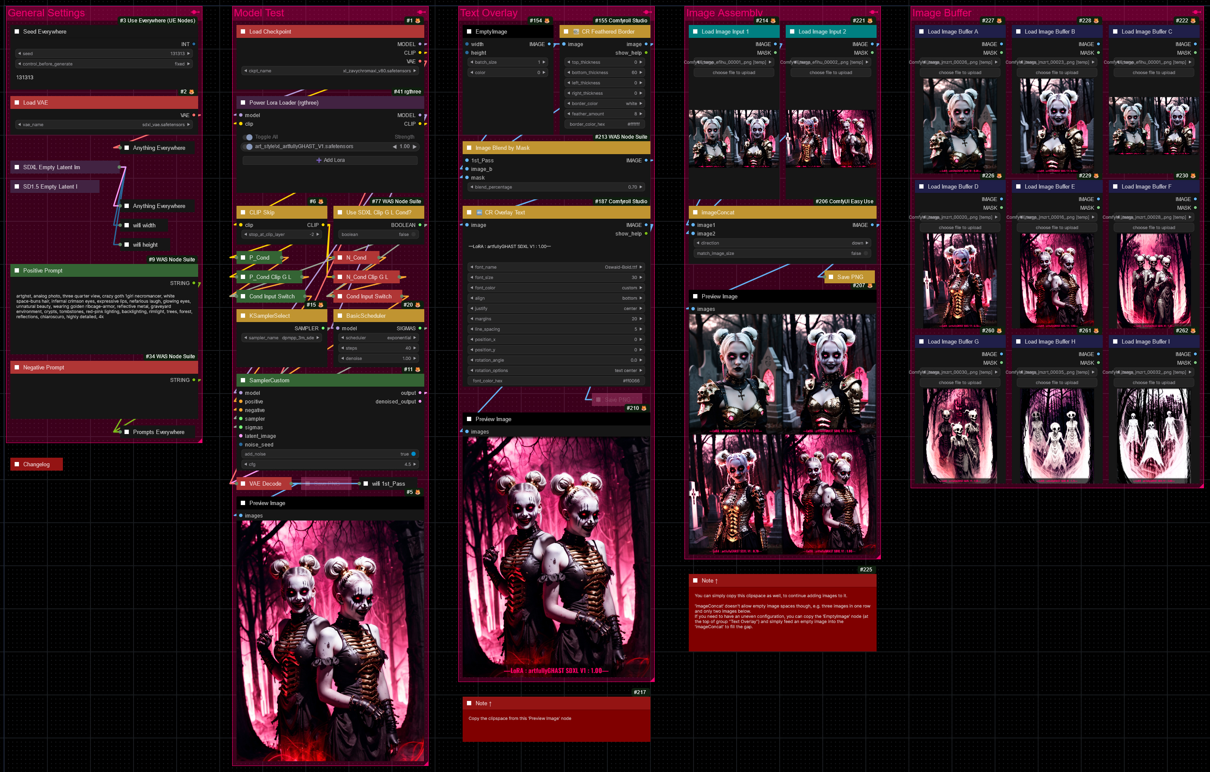
Task: Switch the Toggle All LoRA switch
Action: [x=249, y=137]
